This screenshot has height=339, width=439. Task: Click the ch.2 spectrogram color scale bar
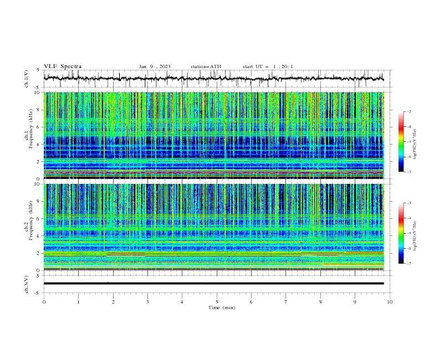click(x=401, y=233)
